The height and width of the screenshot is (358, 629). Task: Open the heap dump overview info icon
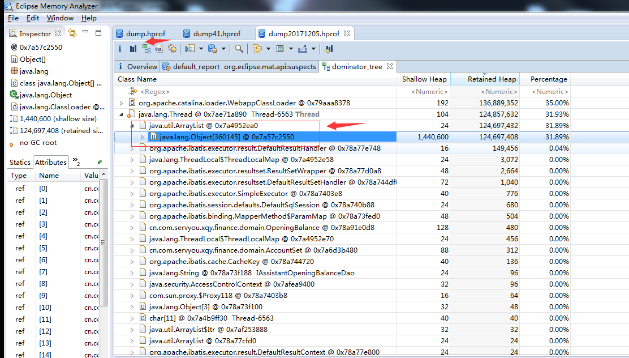pyautogui.click(x=119, y=49)
